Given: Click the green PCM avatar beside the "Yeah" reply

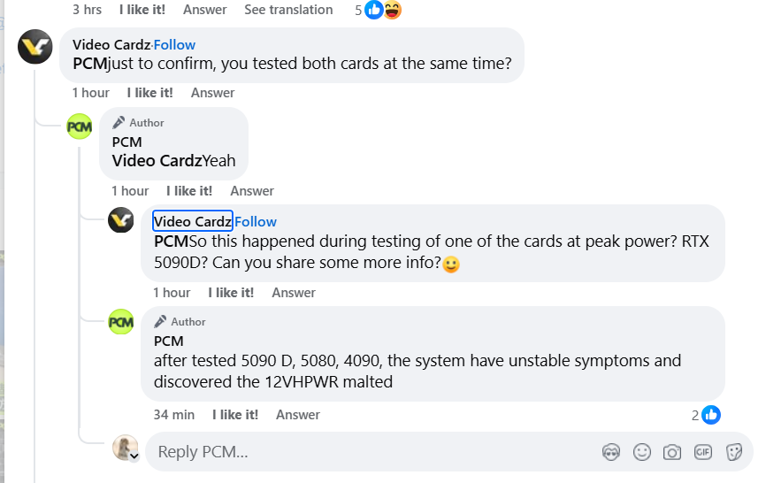Looking at the screenshot, I should (80, 126).
